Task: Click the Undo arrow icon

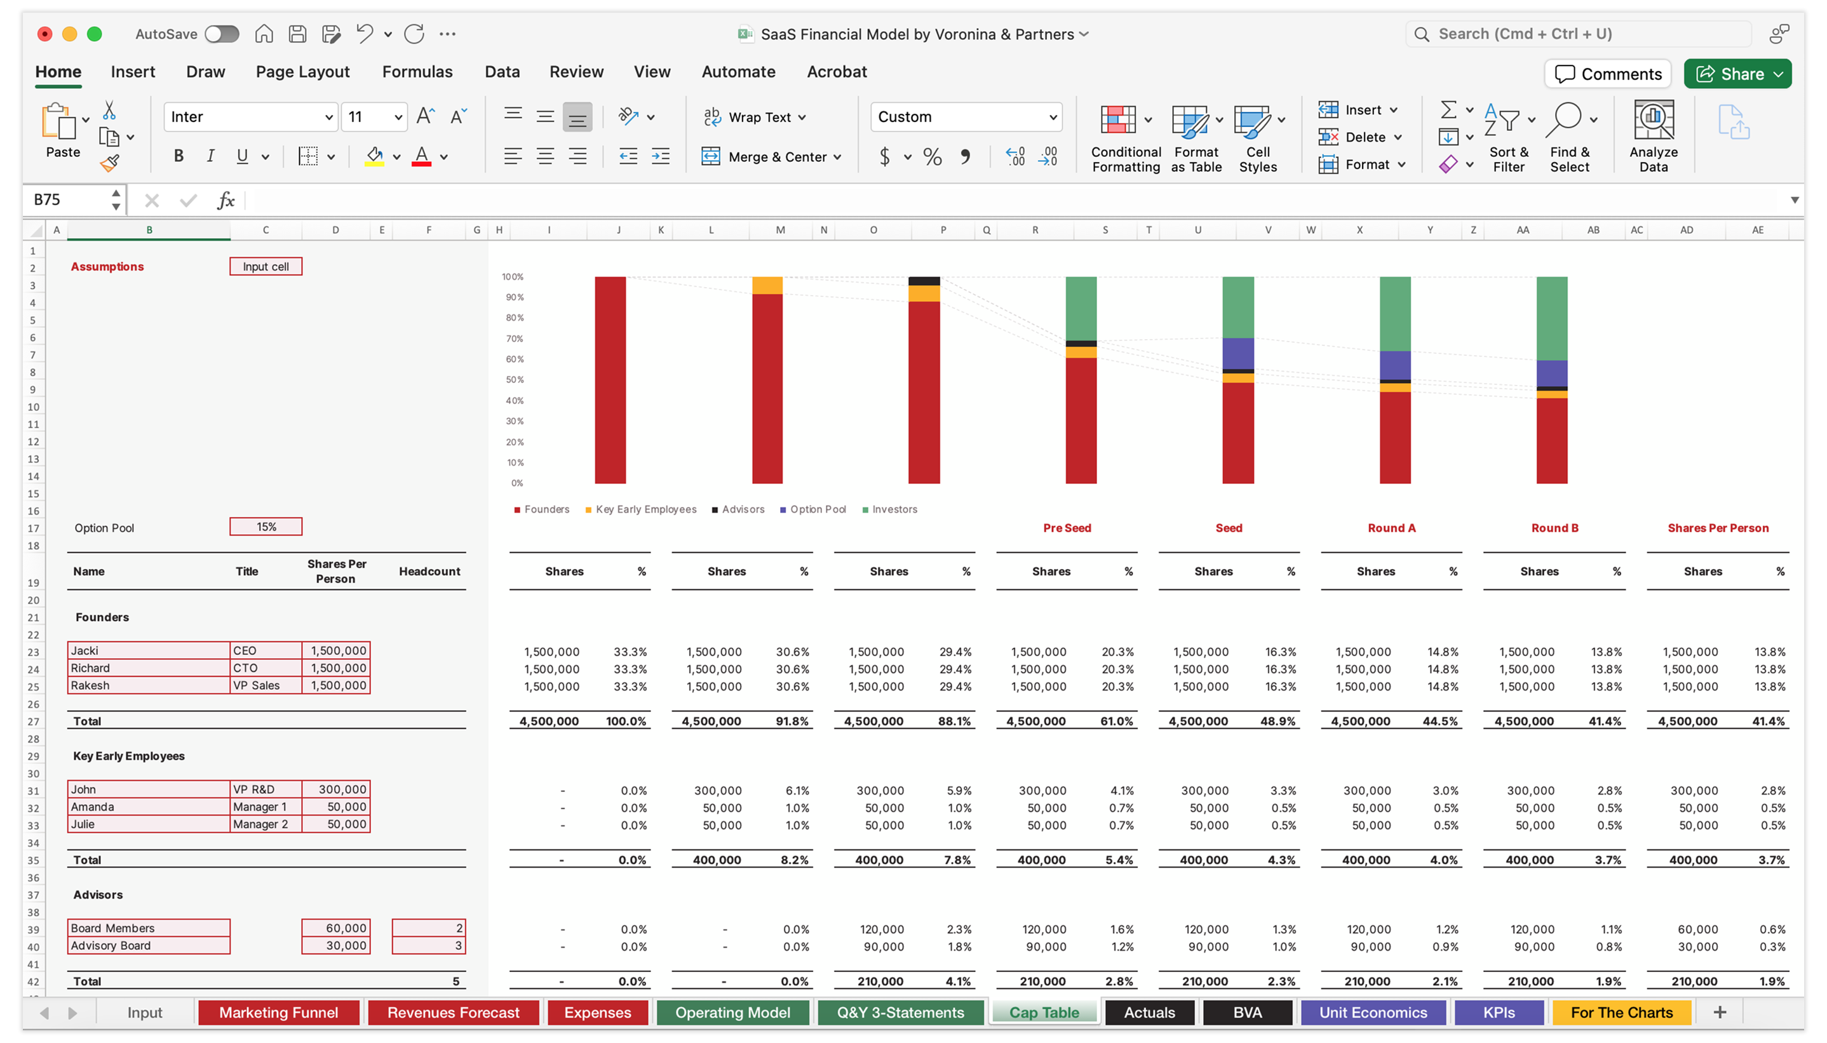Action: coord(365,34)
